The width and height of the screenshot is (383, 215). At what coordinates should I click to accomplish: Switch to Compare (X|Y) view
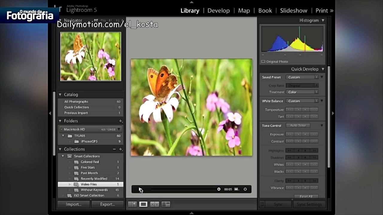coord(154,204)
